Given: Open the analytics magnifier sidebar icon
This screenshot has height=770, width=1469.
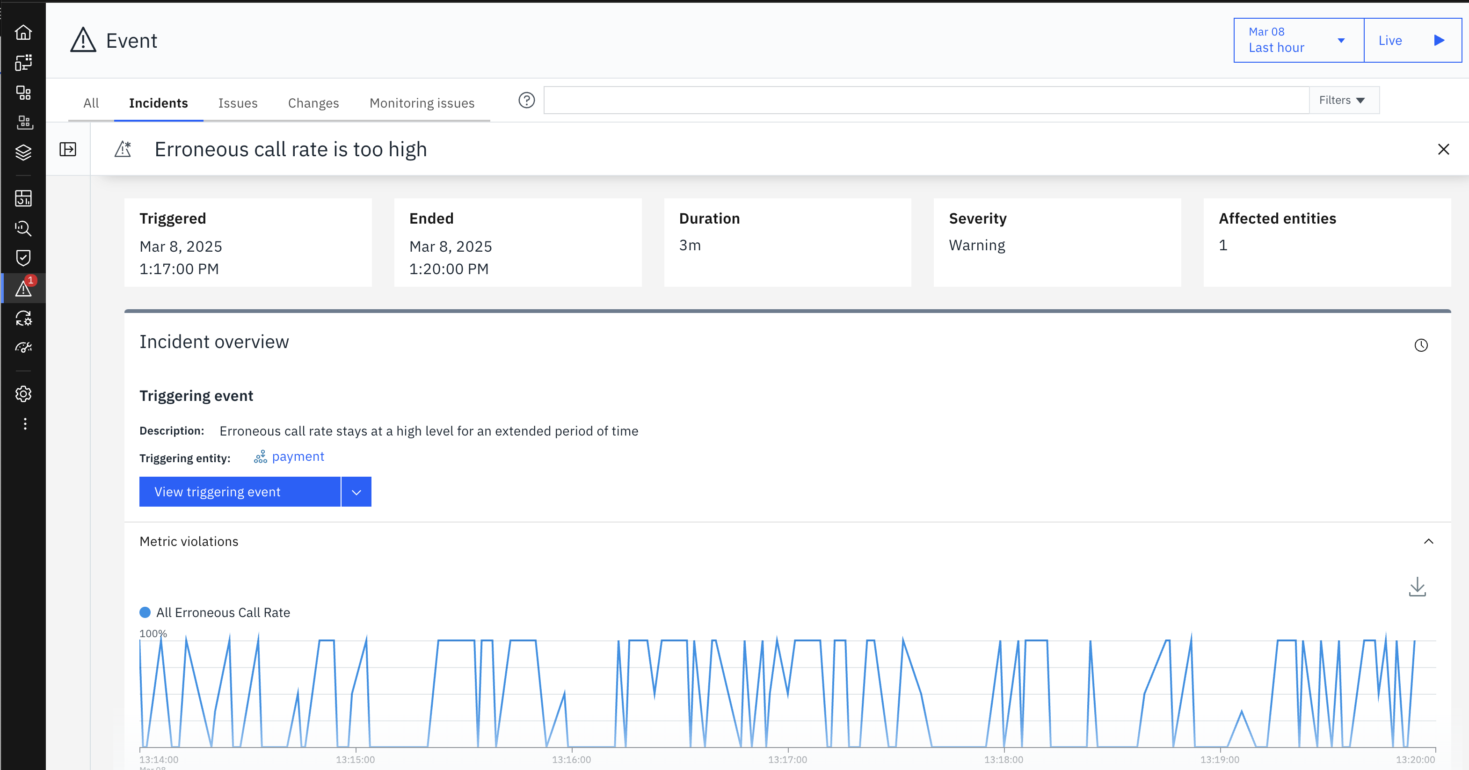Looking at the screenshot, I should (23, 228).
